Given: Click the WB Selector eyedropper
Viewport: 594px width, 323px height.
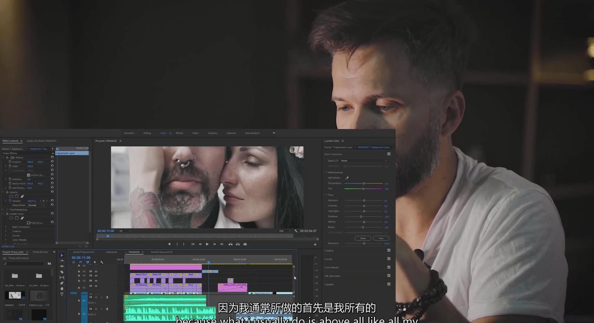Looking at the screenshot, I should point(347,178).
